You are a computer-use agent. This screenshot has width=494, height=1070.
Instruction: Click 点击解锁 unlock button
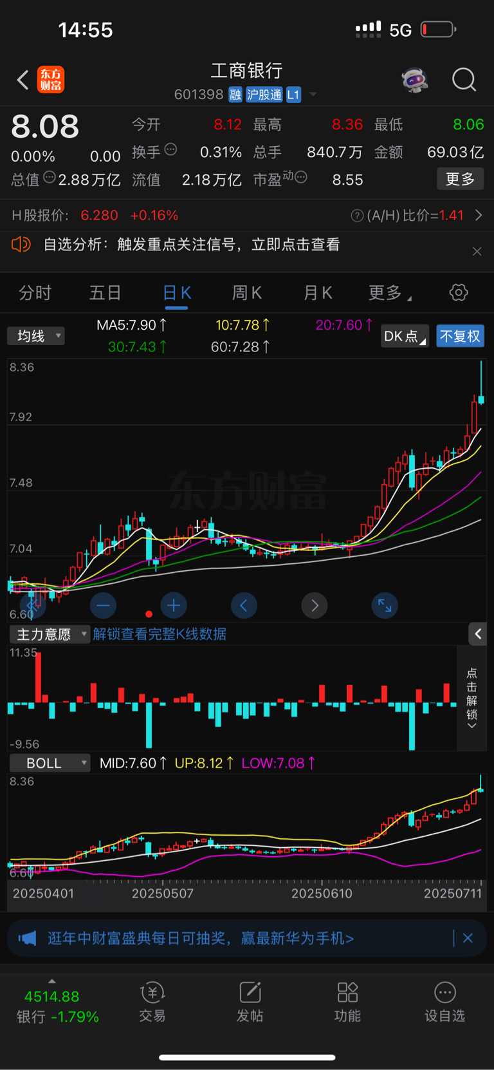pos(471,699)
